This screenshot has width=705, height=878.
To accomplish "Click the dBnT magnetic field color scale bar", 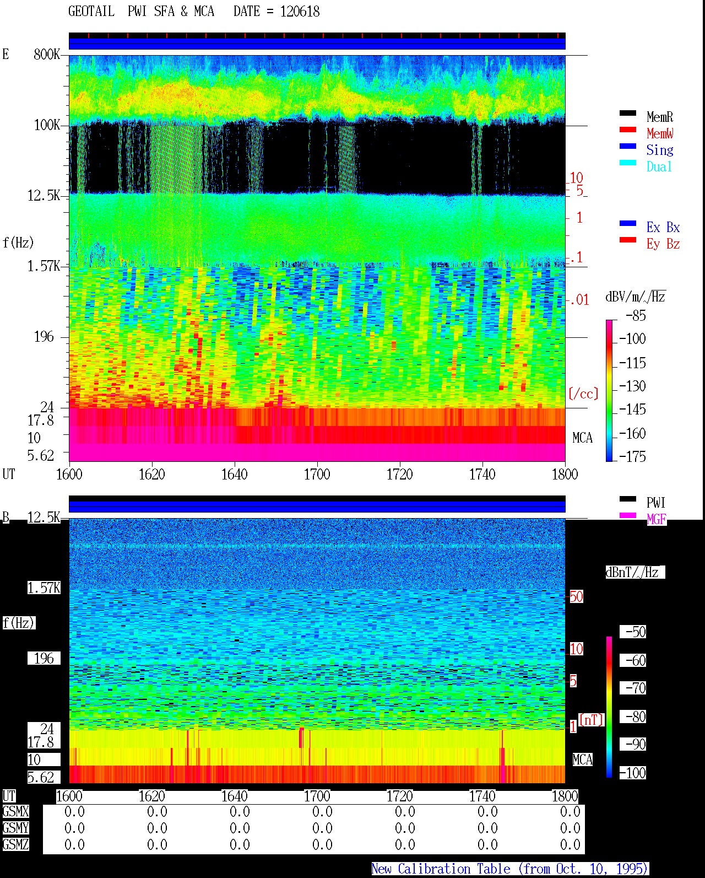I will (x=609, y=707).
